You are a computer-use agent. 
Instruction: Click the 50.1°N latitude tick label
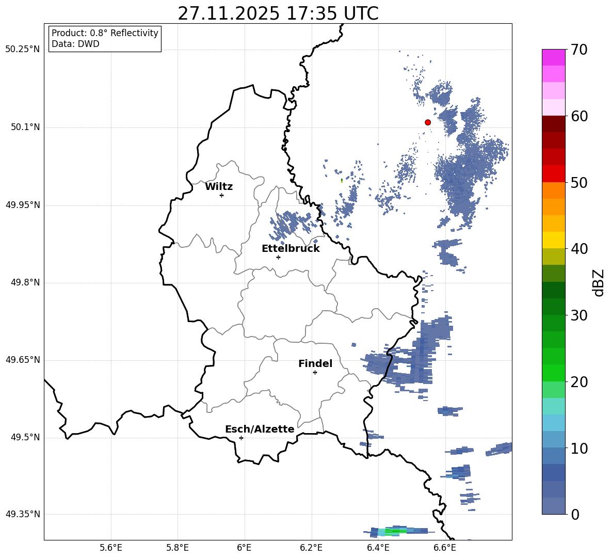(x=25, y=127)
